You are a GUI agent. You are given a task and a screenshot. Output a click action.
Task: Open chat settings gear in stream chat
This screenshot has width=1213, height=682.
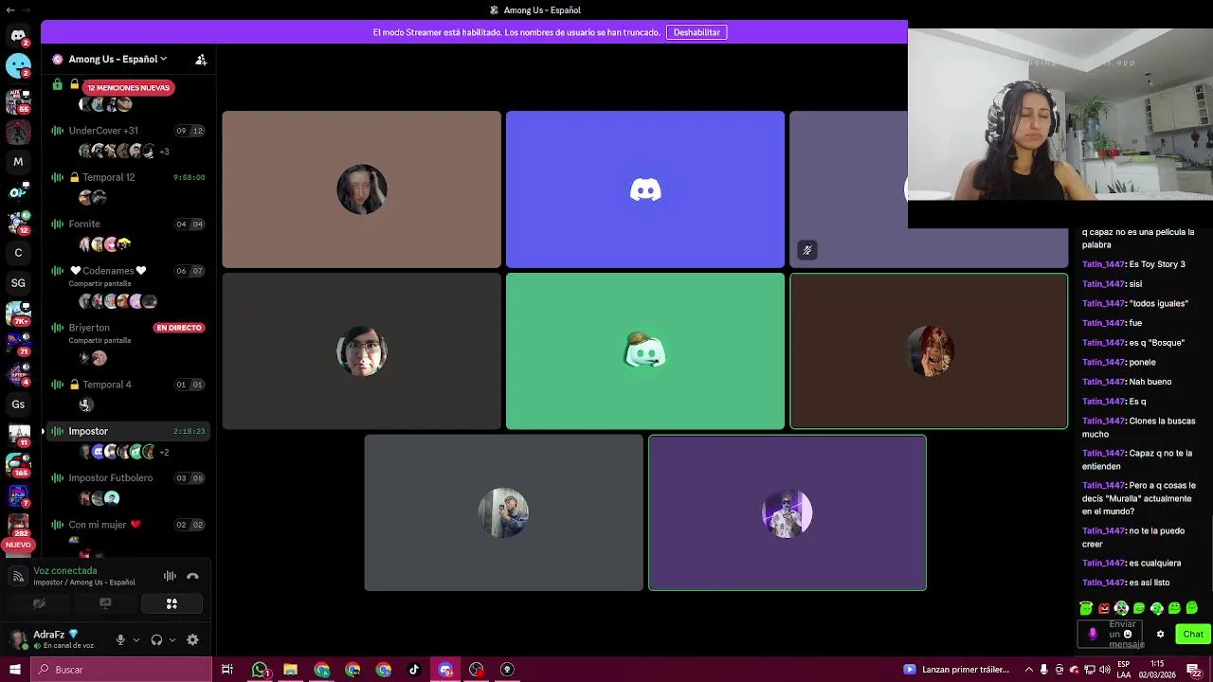click(1160, 635)
